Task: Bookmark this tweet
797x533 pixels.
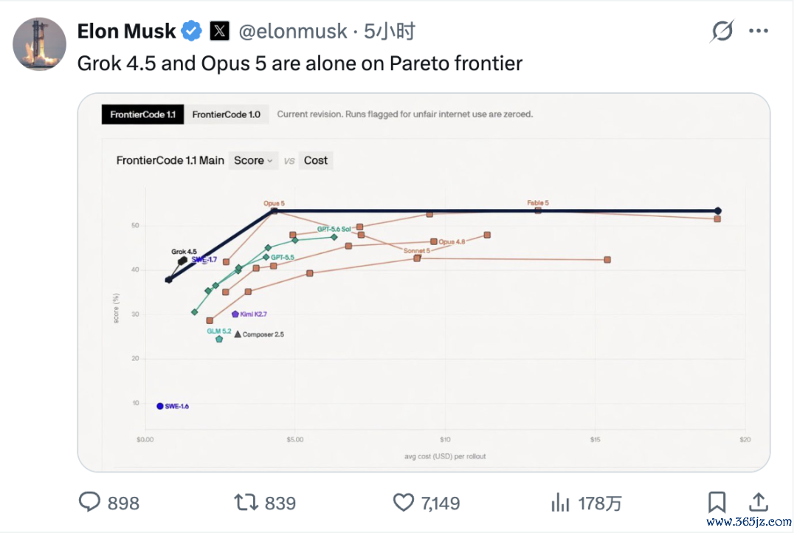Action: click(717, 502)
